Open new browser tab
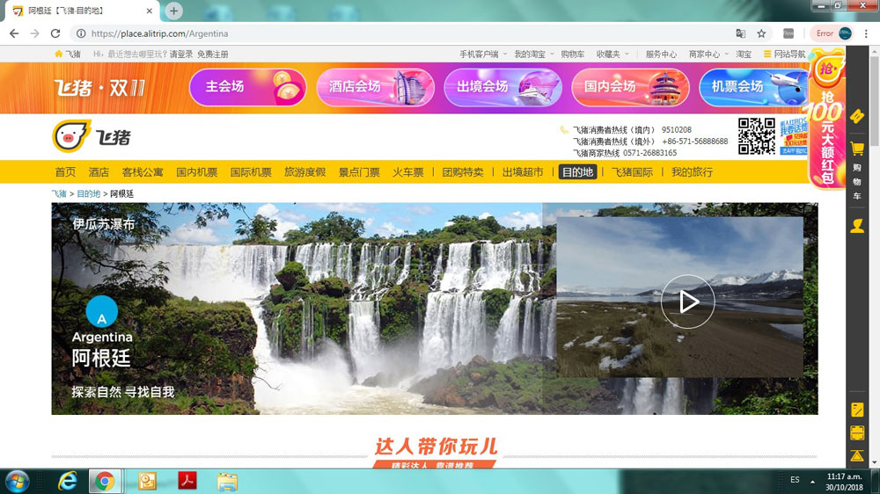This screenshot has height=494, width=880. (174, 11)
